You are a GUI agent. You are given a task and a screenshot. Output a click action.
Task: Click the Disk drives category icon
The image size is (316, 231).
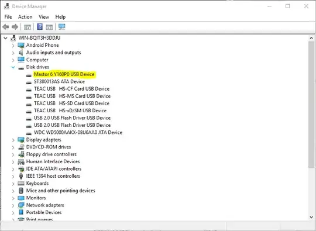[21, 68]
